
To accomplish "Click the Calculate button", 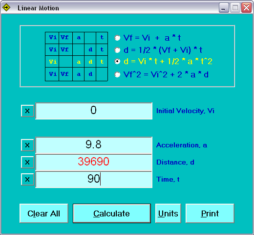I will pyautogui.click(x=112, y=213).
